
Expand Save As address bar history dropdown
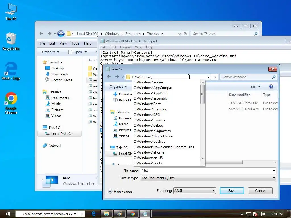point(208,77)
